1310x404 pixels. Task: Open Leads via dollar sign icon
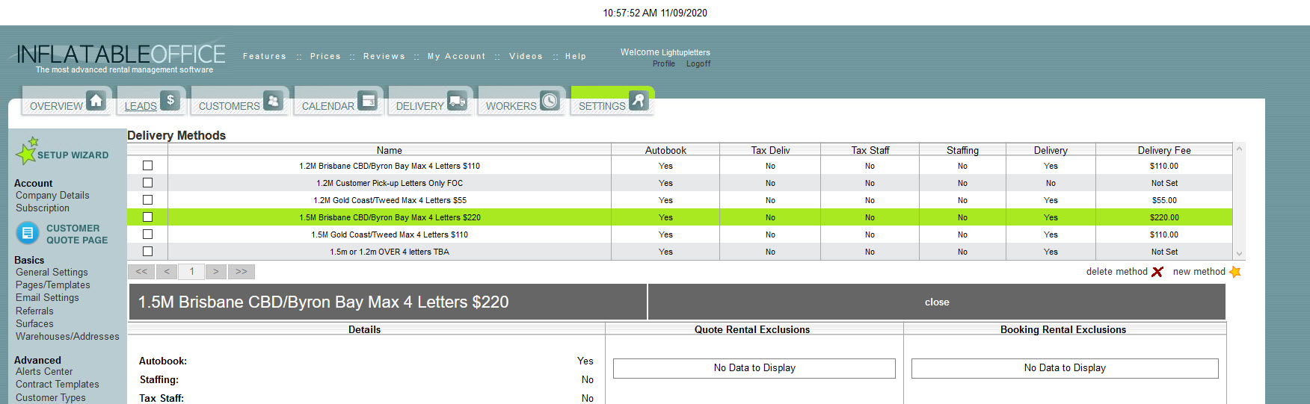170,101
